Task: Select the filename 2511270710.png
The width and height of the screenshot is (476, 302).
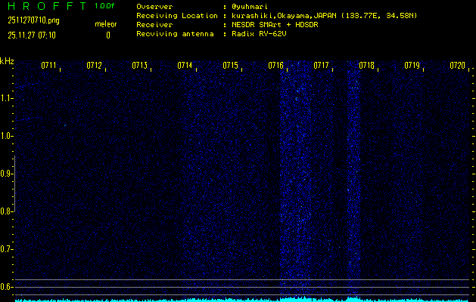Action: coord(34,20)
